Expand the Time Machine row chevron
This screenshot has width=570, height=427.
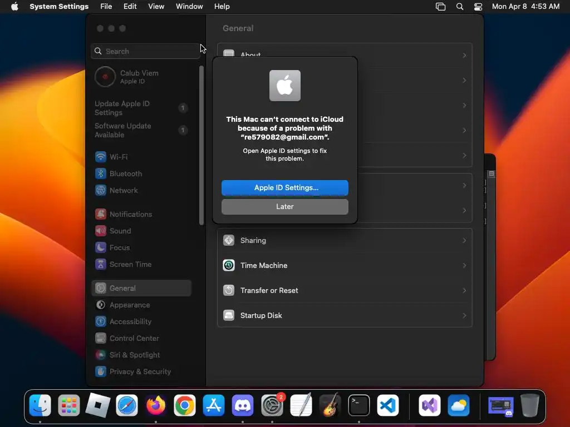pyautogui.click(x=464, y=265)
